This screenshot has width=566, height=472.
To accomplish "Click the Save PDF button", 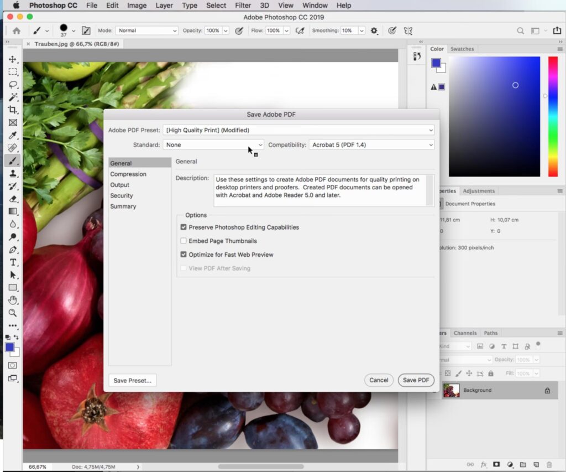I will click(x=416, y=380).
